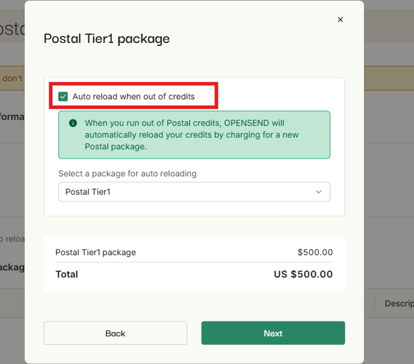Close the Postal Tier1 package dialog
Image resolution: width=414 pixels, height=364 pixels.
click(340, 20)
